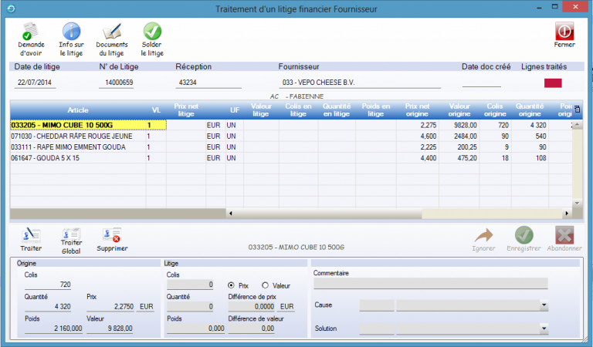Open Documents du litige
The height and width of the screenshot is (347, 593).
click(112, 32)
